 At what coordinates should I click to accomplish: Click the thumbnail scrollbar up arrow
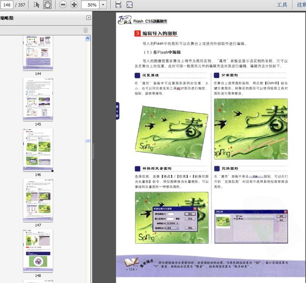click(87, 38)
